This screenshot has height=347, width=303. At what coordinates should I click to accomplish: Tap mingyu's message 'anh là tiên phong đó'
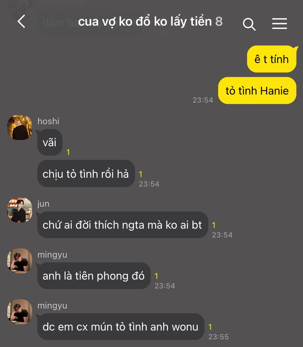(94, 276)
